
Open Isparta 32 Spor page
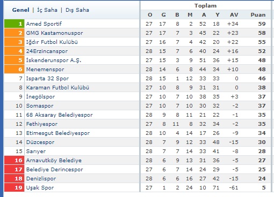(x=47, y=79)
